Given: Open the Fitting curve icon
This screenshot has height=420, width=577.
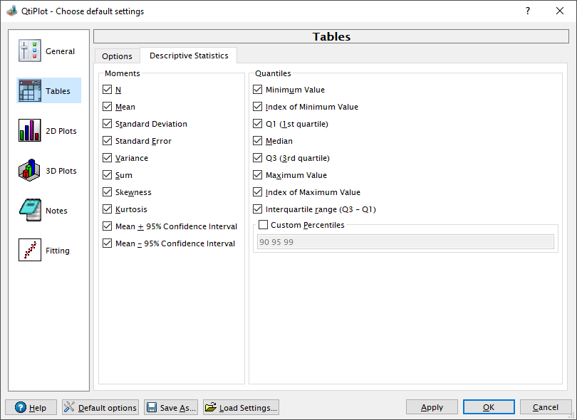Looking at the screenshot, I should coord(30,250).
